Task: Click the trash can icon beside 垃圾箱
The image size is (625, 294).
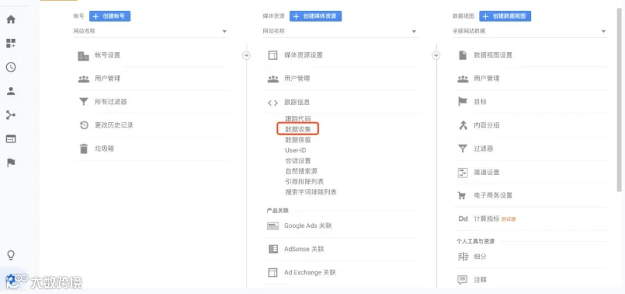Action: (84, 149)
